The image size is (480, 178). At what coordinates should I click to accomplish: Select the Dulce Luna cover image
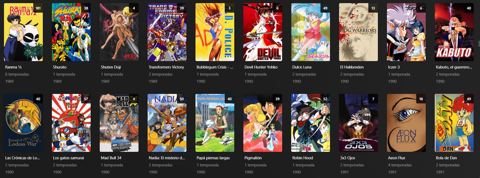click(310, 32)
